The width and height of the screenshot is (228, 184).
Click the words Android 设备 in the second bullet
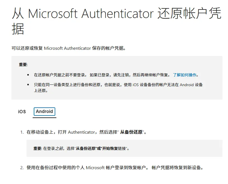point(191,84)
